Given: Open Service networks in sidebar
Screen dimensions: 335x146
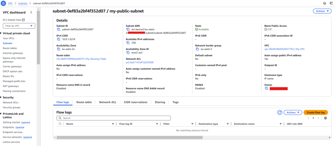Looking at the screenshot, I should [x=12, y=137].
